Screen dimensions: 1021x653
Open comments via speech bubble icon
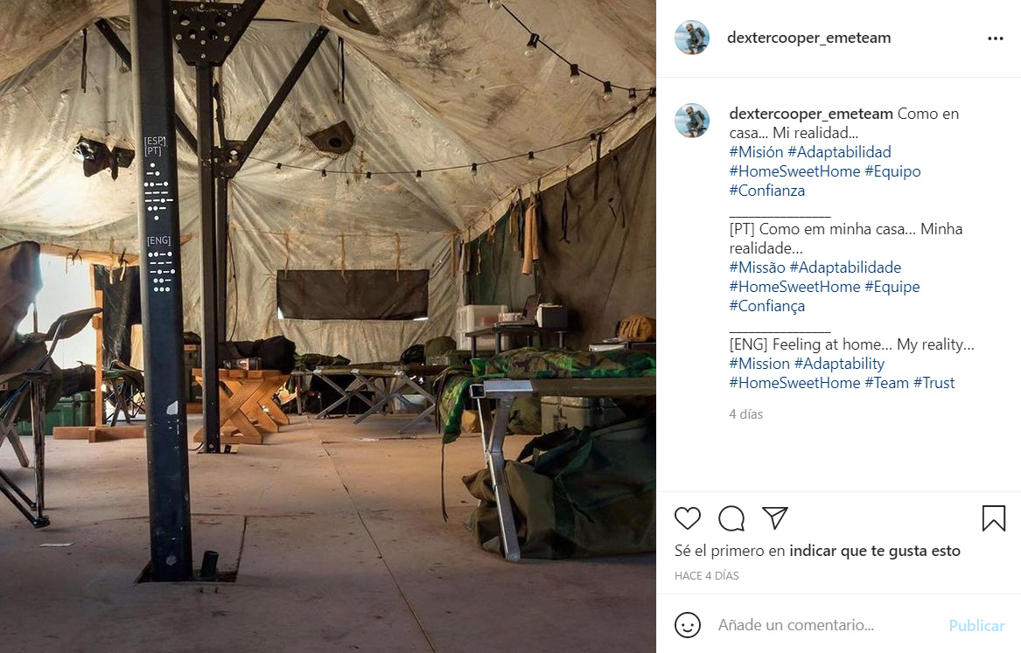(731, 518)
